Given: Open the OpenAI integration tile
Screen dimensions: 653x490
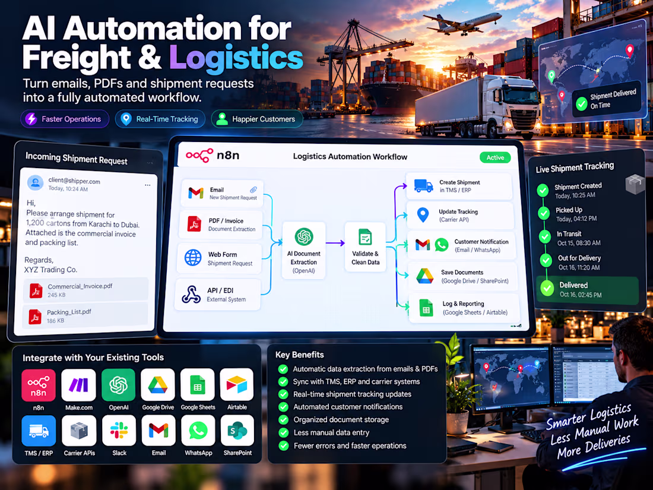Looking at the screenshot, I should tap(118, 385).
